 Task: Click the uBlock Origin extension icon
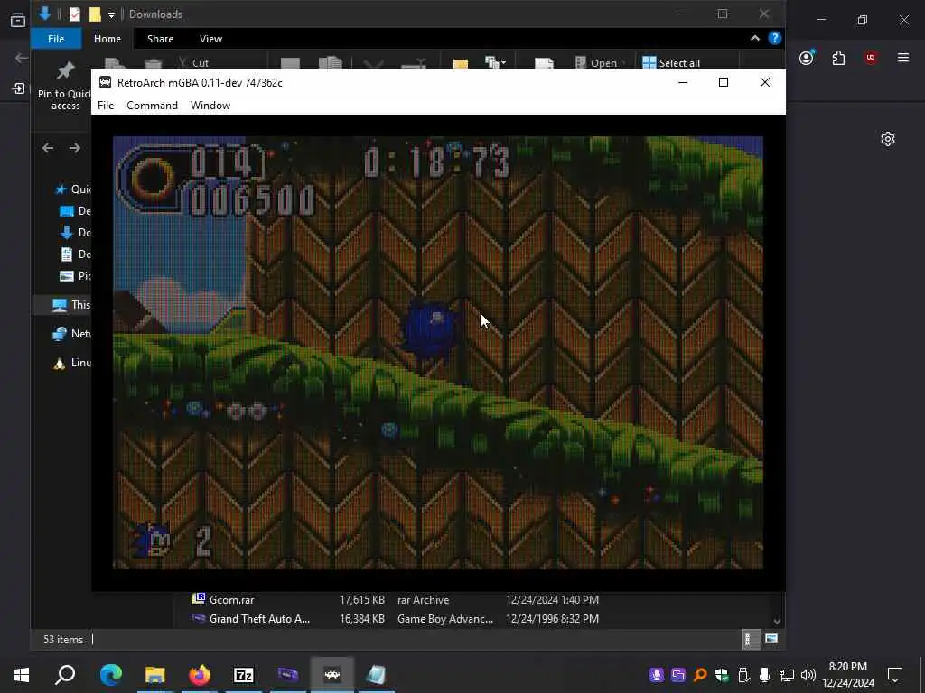coord(871,58)
